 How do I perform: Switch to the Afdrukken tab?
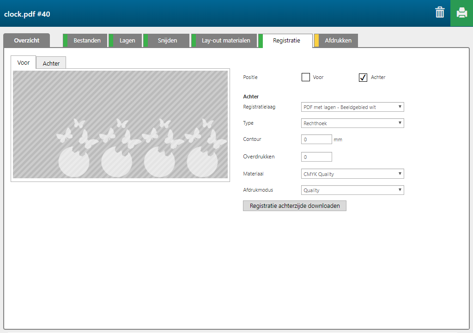338,41
